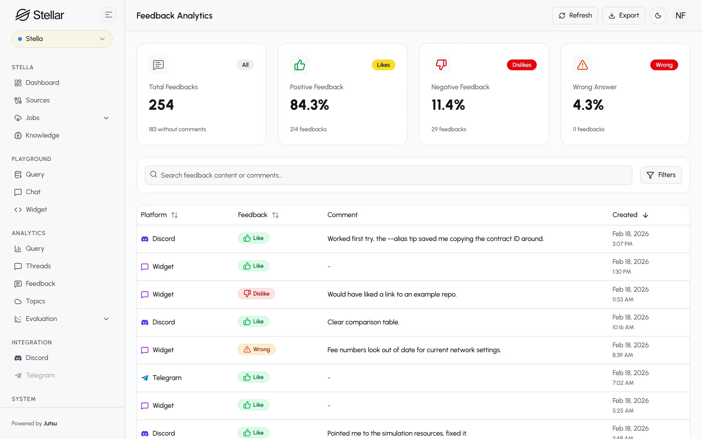The height and width of the screenshot is (439, 702).
Task: Toggle dark mode with the moon icon
Action: click(x=658, y=16)
